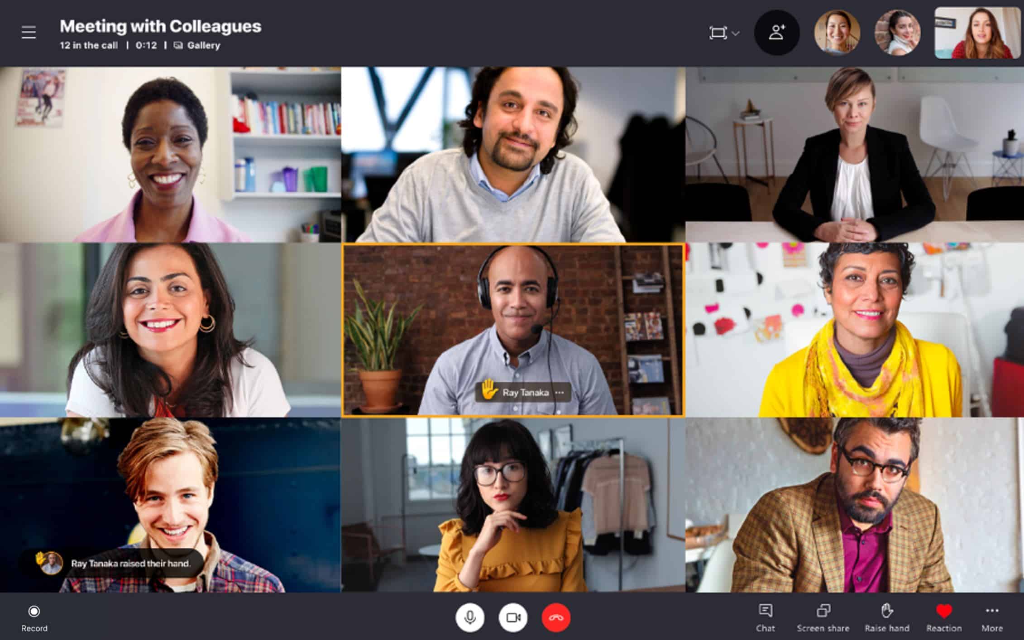1024x640 pixels.
Task: Toggle microphone mute button
Action: [469, 617]
